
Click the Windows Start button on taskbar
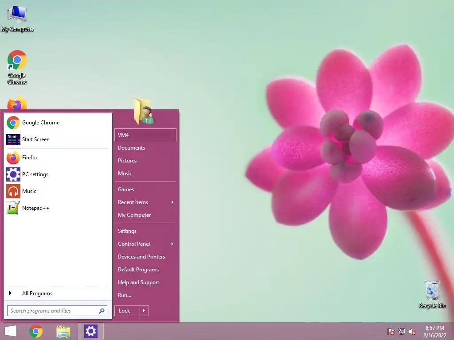[11, 331]
